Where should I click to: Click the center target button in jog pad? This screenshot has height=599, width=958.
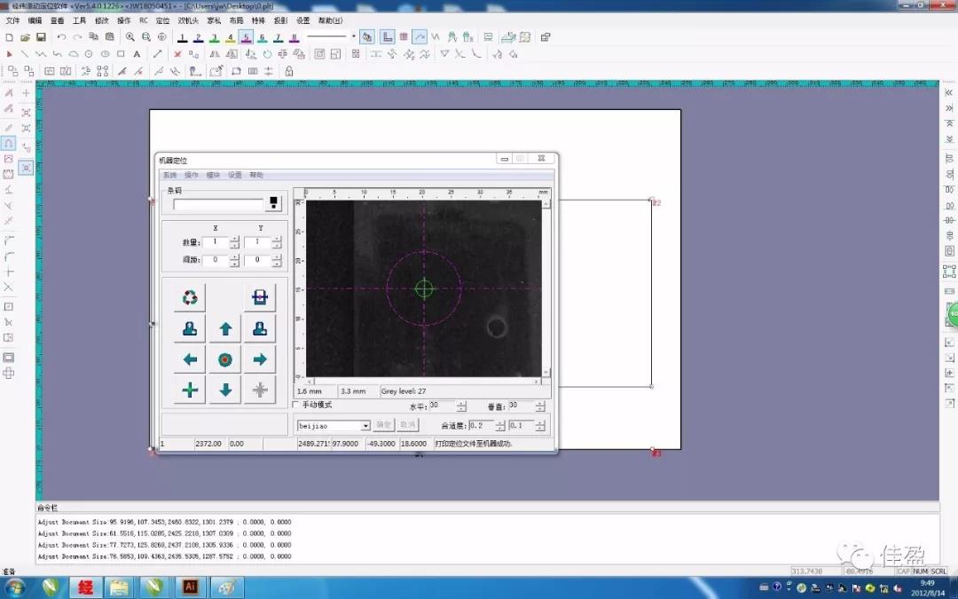point(225,359)
